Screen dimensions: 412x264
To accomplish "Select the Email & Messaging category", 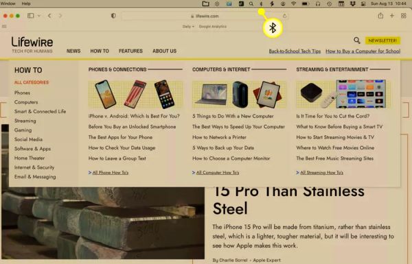I will pyautogui.click(x=35, y=177).
